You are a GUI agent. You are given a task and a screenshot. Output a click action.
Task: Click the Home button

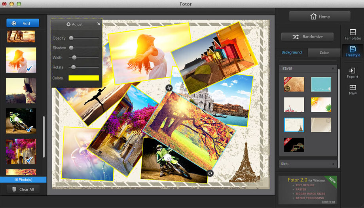click(x=320, y=17)
